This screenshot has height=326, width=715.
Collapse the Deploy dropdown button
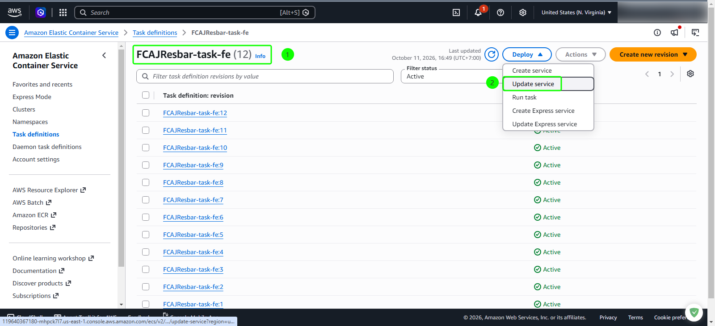527,54
